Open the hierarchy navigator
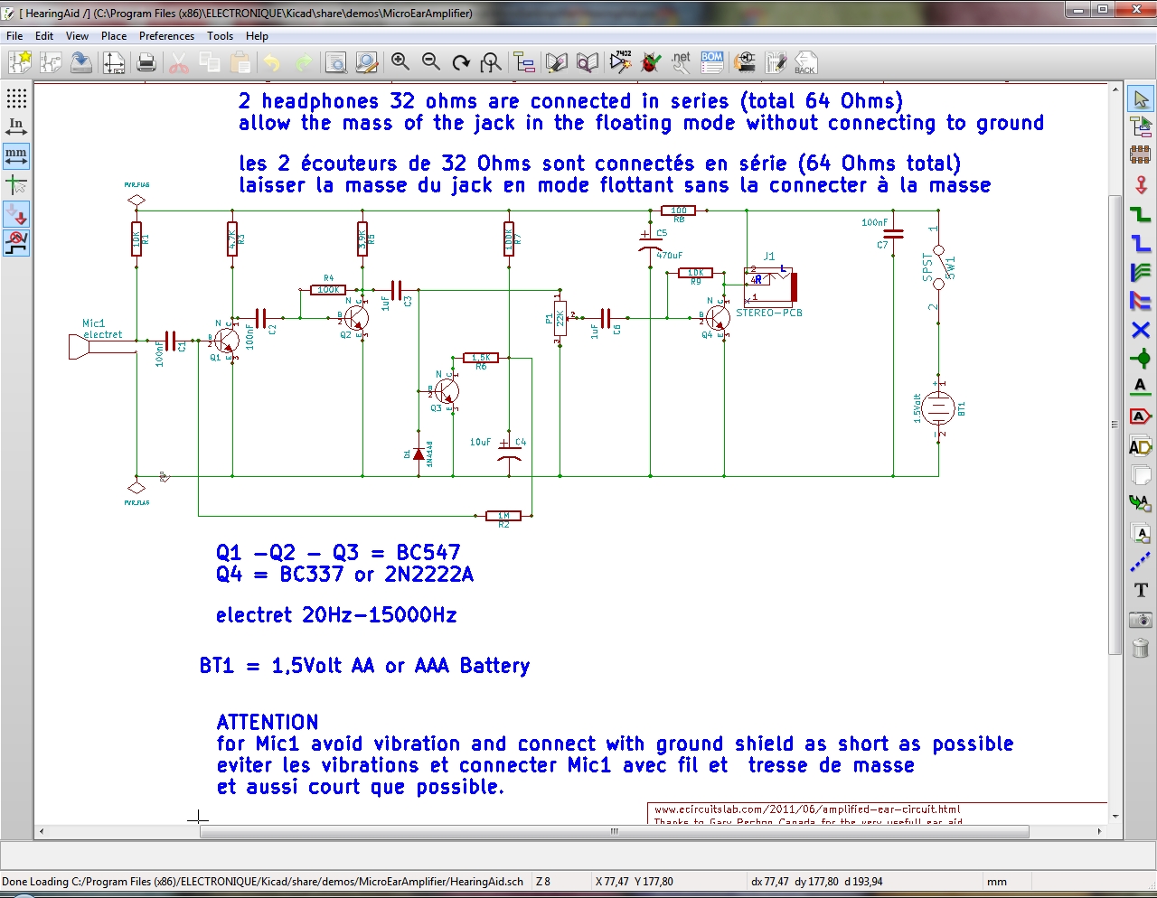 524,62
